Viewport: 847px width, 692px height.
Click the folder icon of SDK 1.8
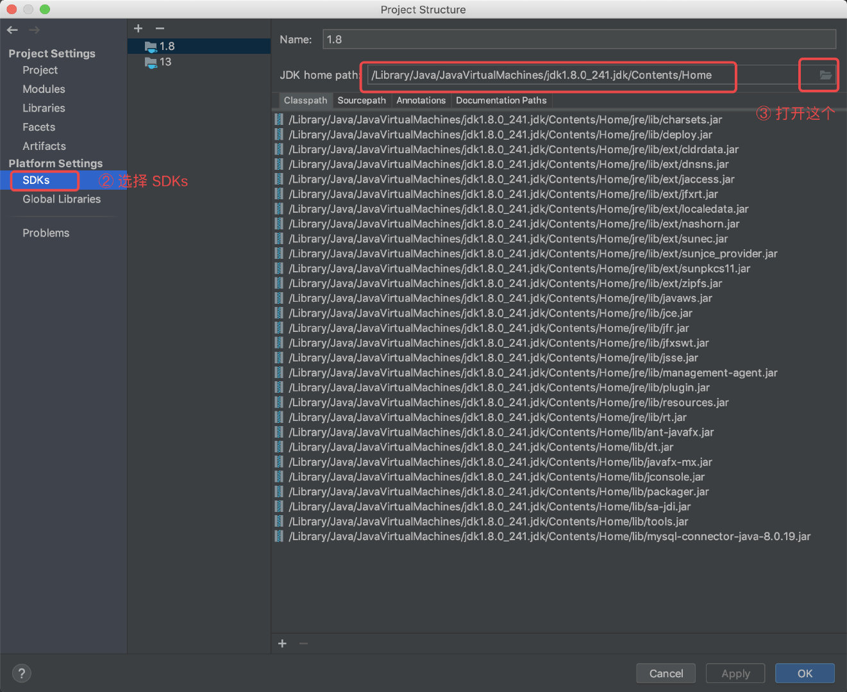(x=151, y=46)
